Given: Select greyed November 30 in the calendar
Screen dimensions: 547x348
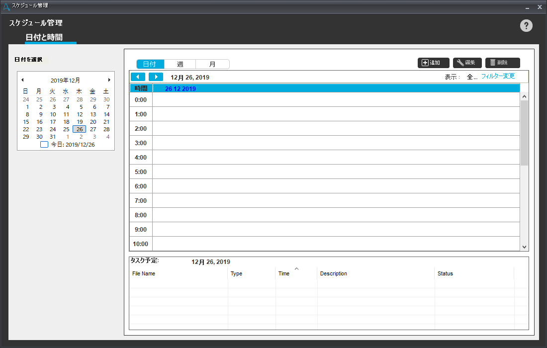Looking at the screenshot, I should [106, 99].
